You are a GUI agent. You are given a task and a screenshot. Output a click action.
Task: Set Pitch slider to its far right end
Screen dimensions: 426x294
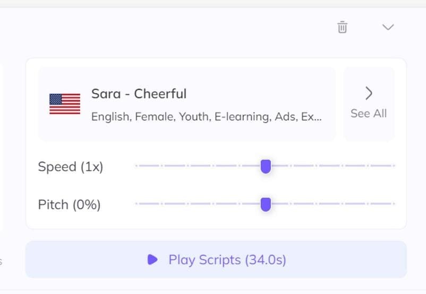click(394, 203)
